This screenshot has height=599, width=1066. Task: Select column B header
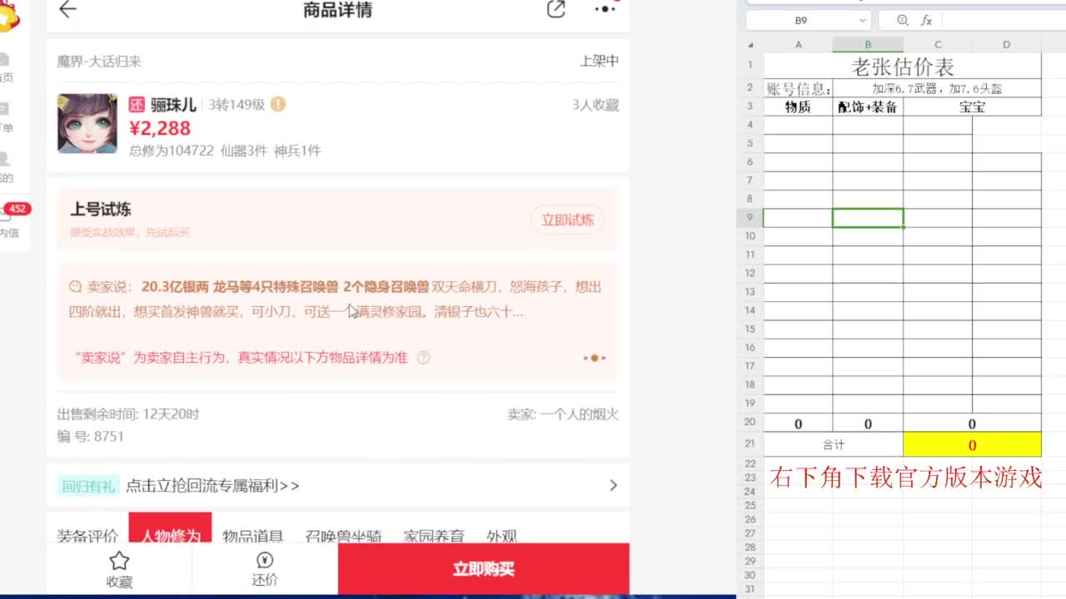868,45
